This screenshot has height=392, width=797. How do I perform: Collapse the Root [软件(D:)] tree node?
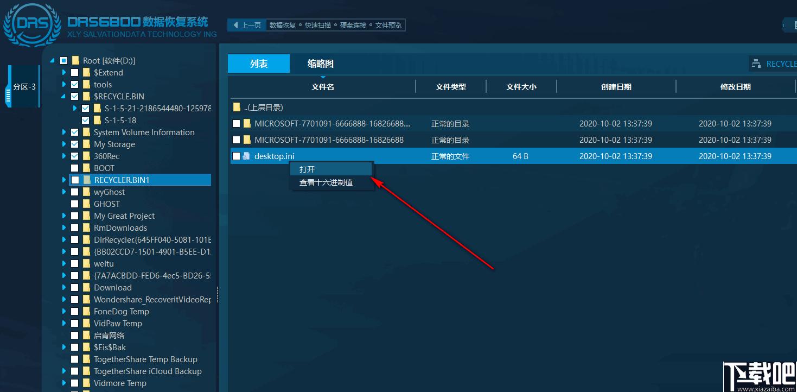(53, 61)
